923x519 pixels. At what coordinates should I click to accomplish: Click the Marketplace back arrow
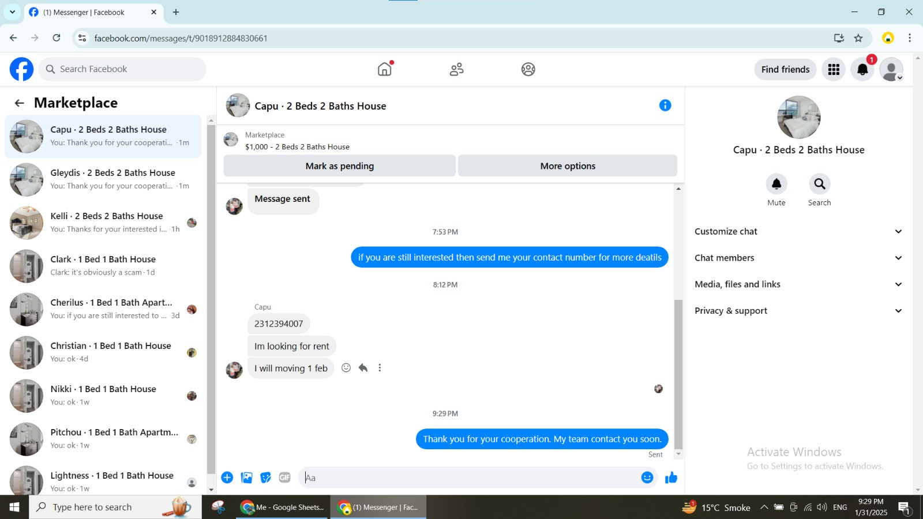pos(20,103)
